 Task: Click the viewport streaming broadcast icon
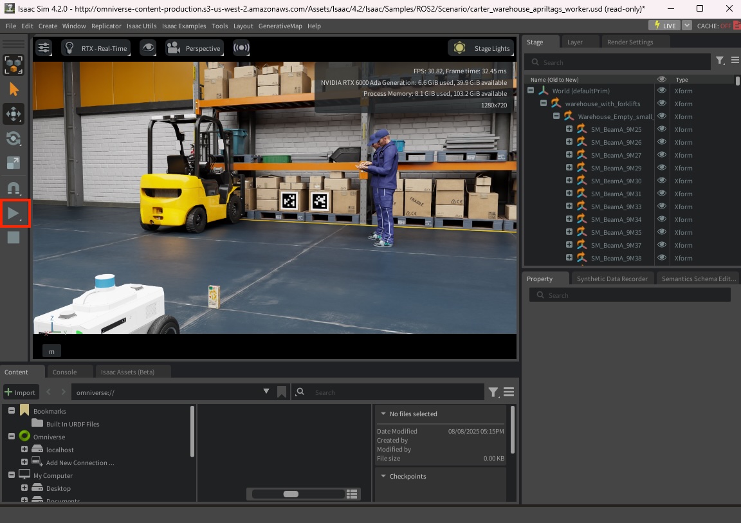pos(241,48)
